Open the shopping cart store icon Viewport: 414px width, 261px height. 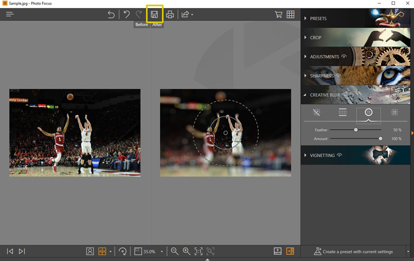click(278, 14)
